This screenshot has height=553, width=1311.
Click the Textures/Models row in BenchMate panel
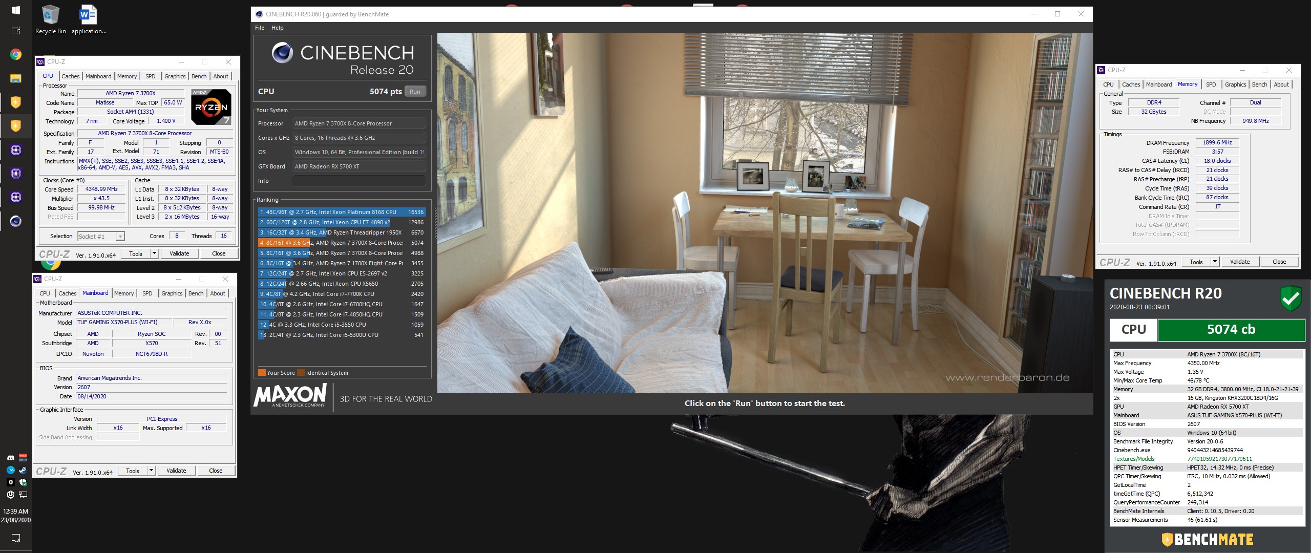coord(1207,459)
